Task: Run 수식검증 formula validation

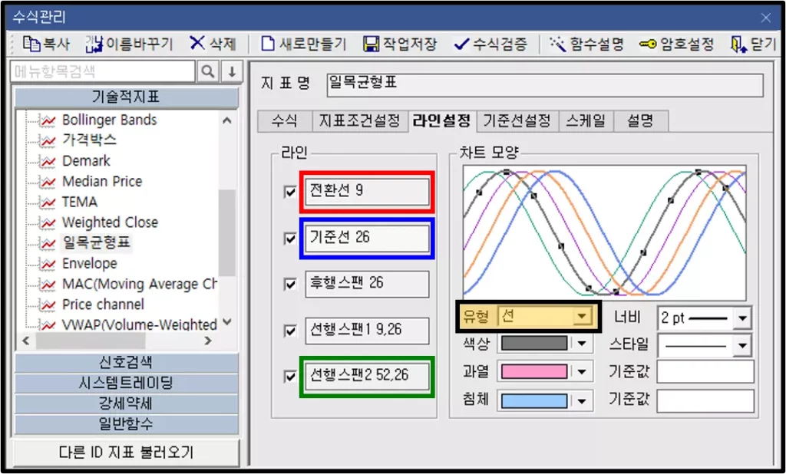Action: click(x=490, y=44)
